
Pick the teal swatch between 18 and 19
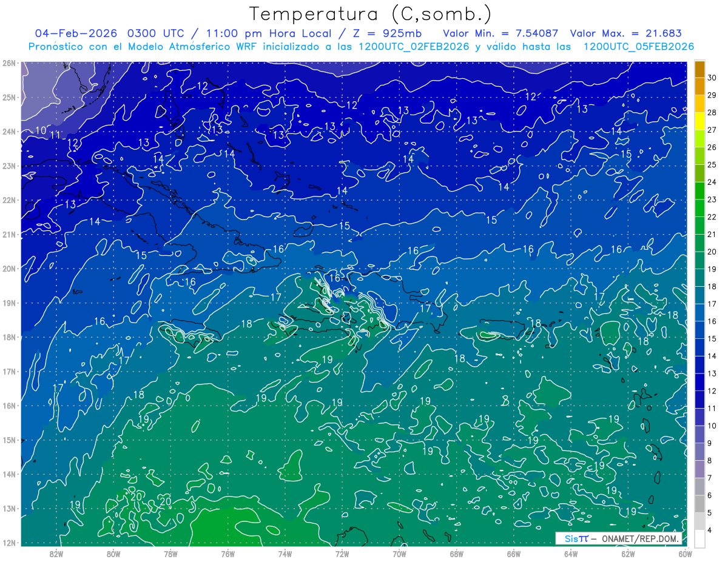[x=699, y=277]
